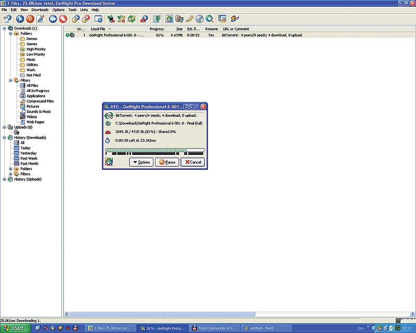Collapse the Folders node under Downloads
This screenshot has width=416, height=333.
point(10,34)
